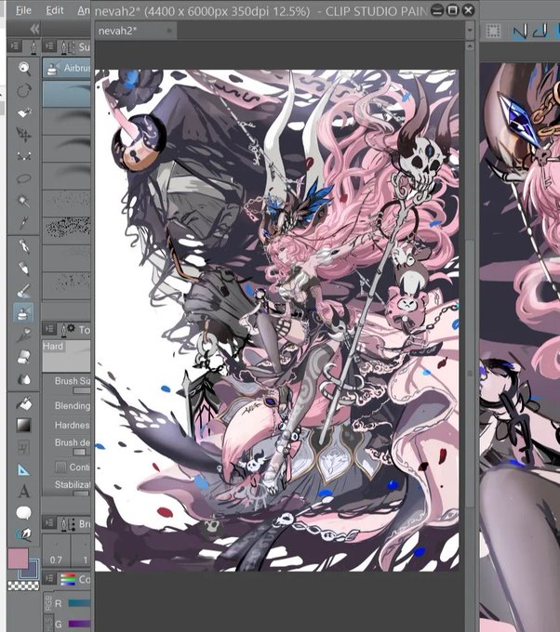Select the Airbrush tool in tool palette

click(x=24, y=312)
